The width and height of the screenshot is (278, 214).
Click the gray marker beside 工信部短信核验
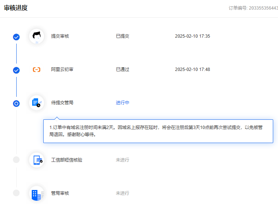pyautogui.click(x=16, y=160)
